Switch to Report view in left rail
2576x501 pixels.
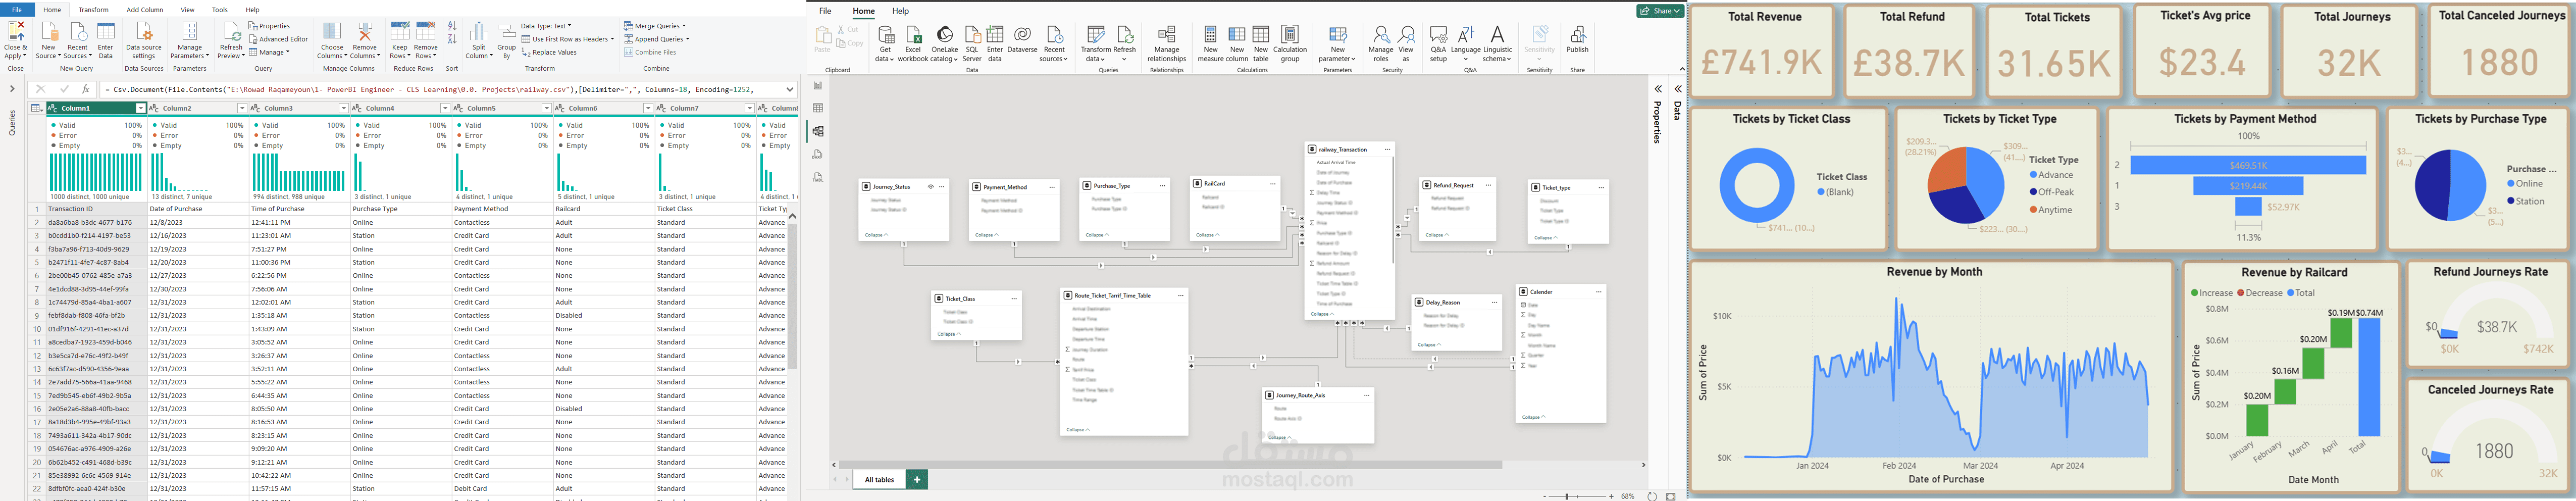tap(818, 86)
